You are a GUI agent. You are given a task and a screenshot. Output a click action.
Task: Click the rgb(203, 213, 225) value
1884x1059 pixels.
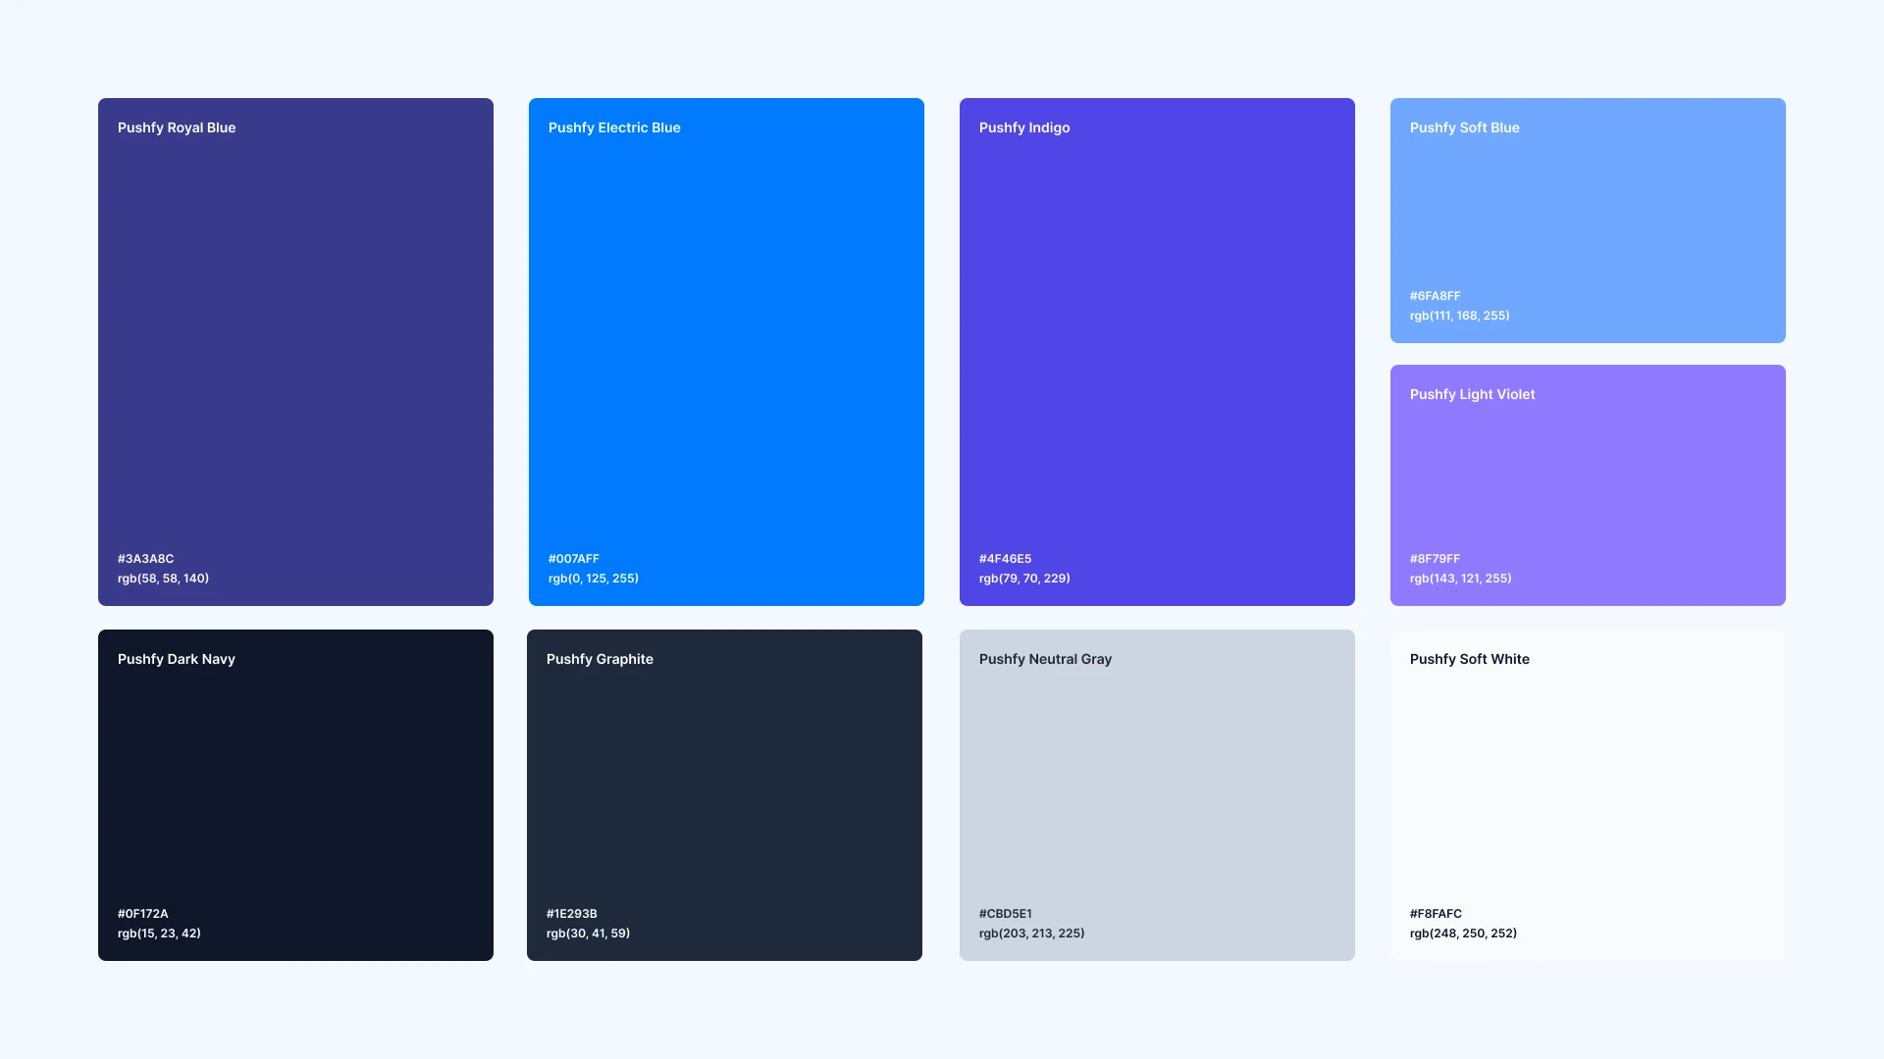[1031, 933]
